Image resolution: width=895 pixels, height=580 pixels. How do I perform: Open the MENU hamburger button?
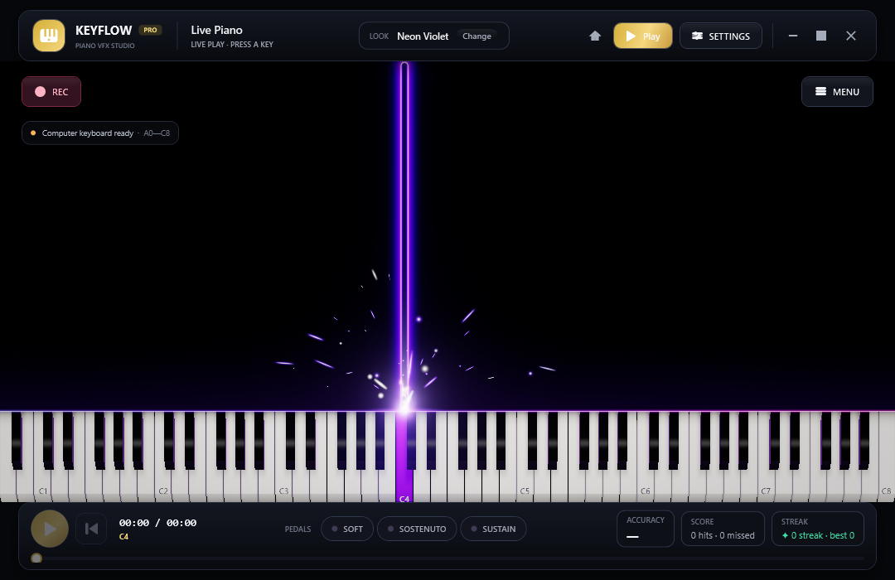tap(837, 92)
